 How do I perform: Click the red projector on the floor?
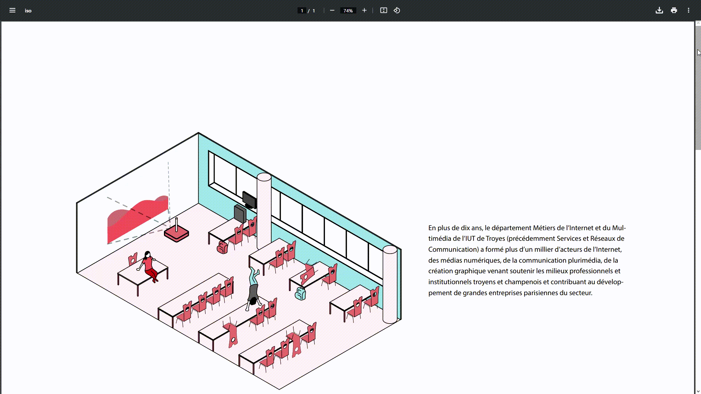(176, 233)
